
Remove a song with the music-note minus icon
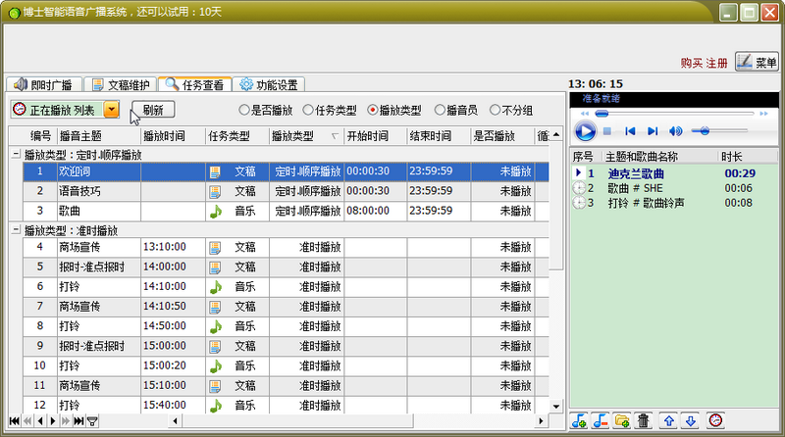(x=601, y=421)
